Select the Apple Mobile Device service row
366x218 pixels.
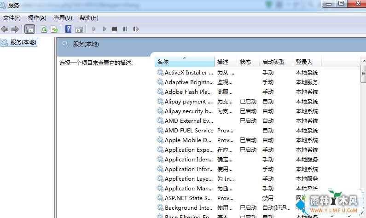238,140
